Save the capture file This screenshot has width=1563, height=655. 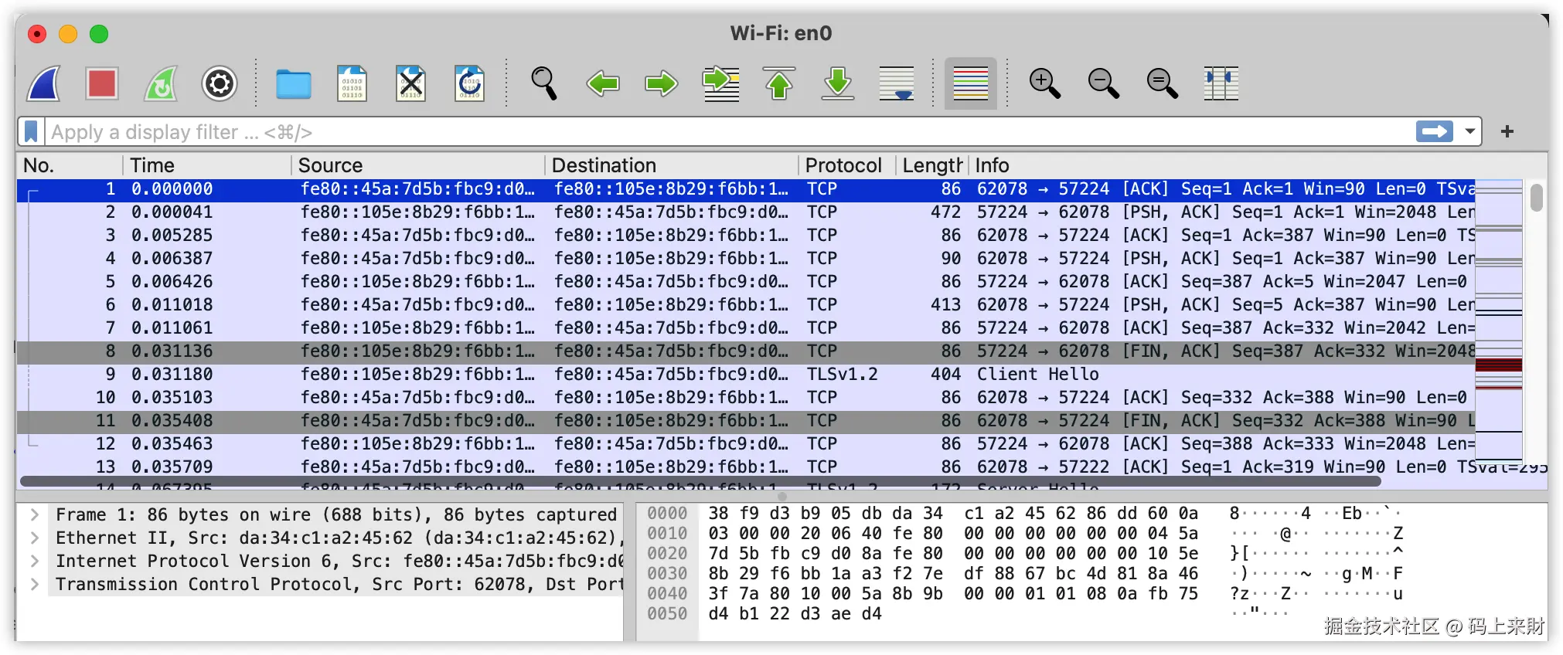click(x=352, y=83)
